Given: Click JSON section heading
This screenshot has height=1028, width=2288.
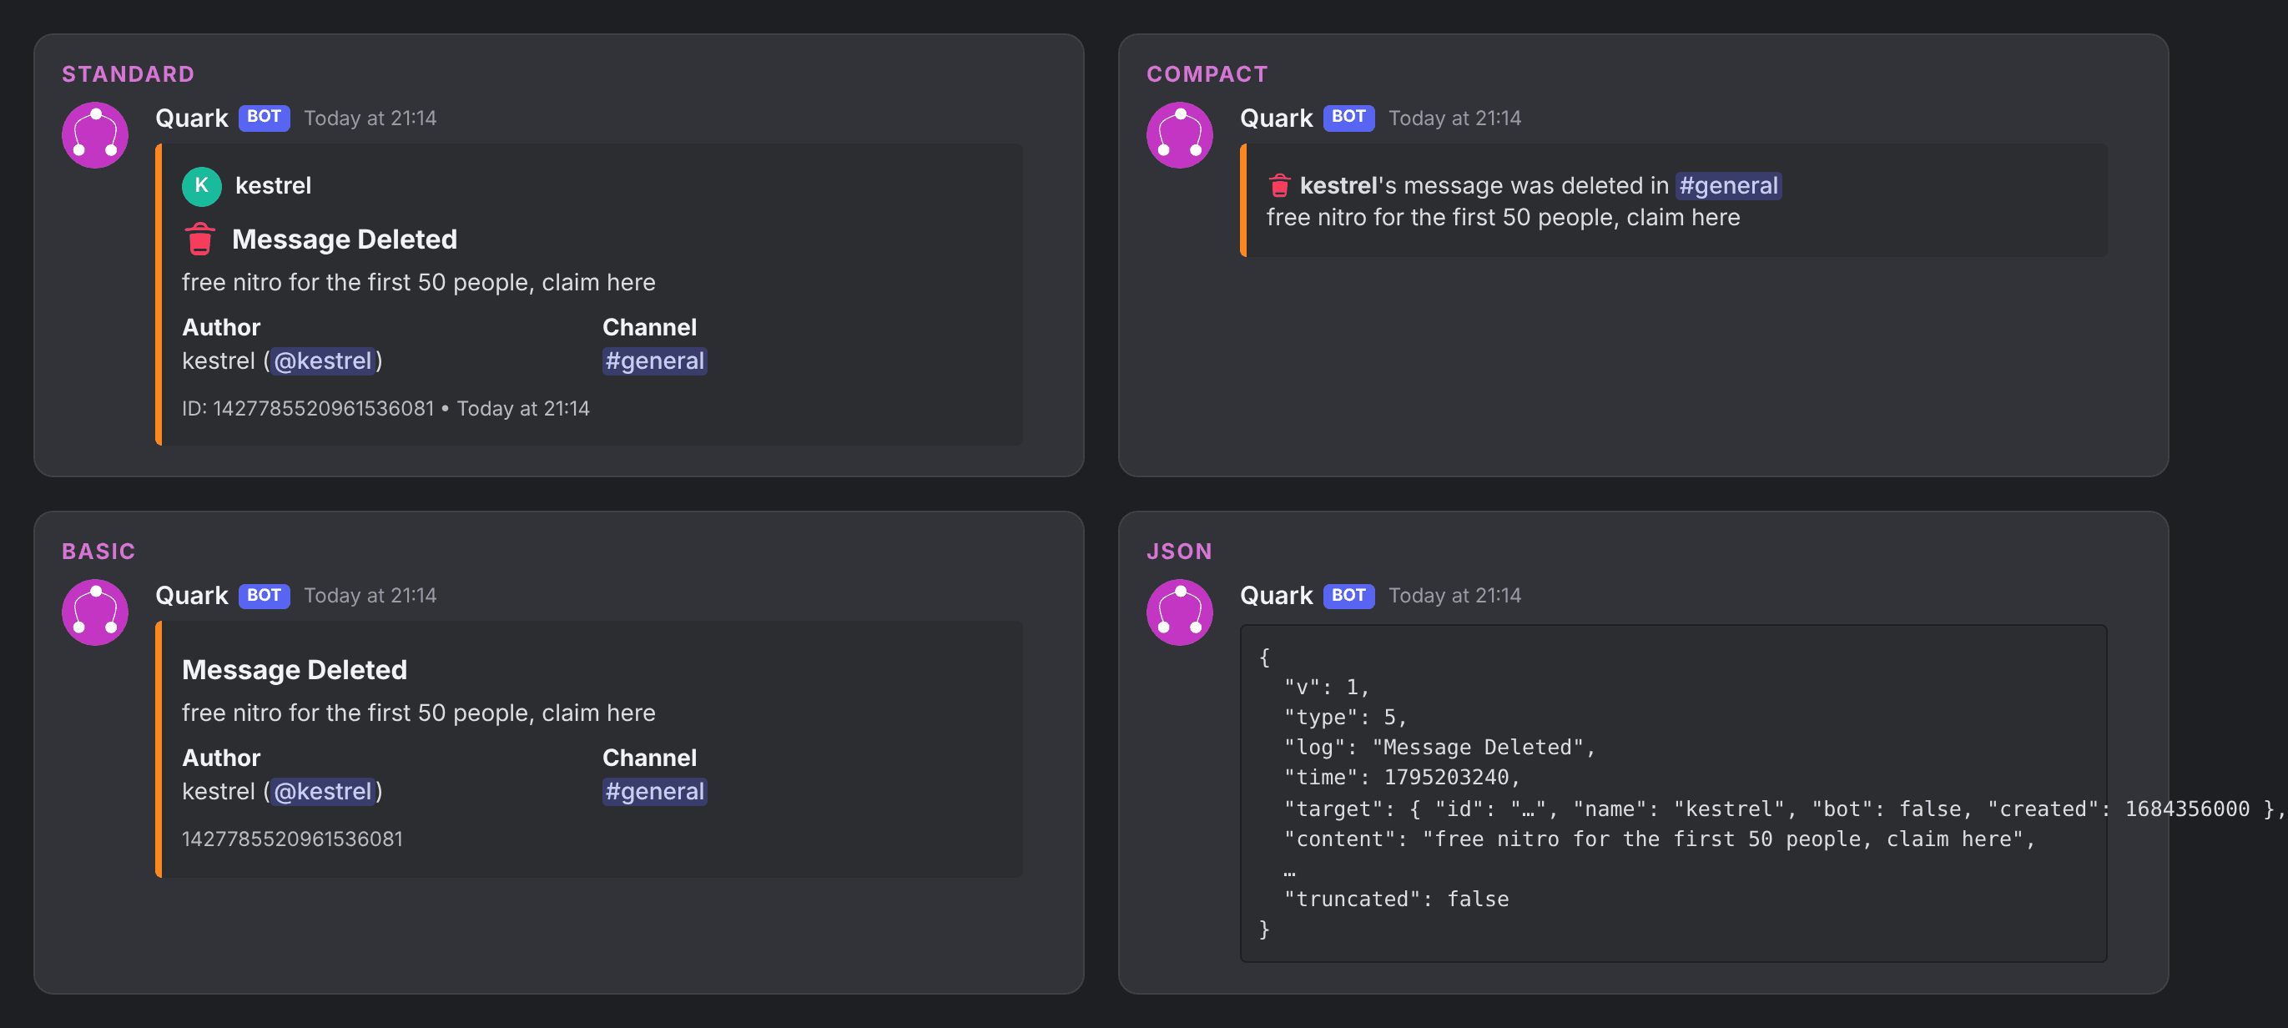Looking at the screenshot, I should [1179, 551].
